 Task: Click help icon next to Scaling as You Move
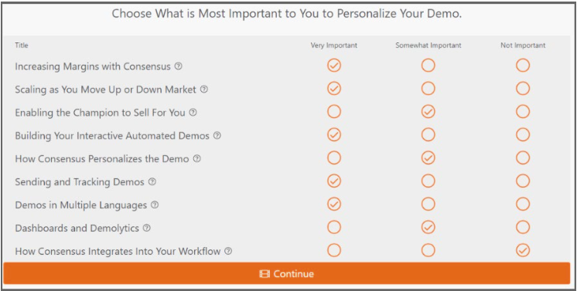pyautogui.click(x=204, y=90)
